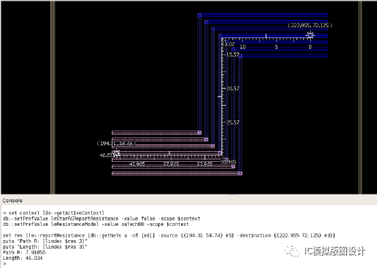The width and height of the screenshot is (377, 268).
Task: Click the horizontal ruler label 10
Action: click(242, 47)
